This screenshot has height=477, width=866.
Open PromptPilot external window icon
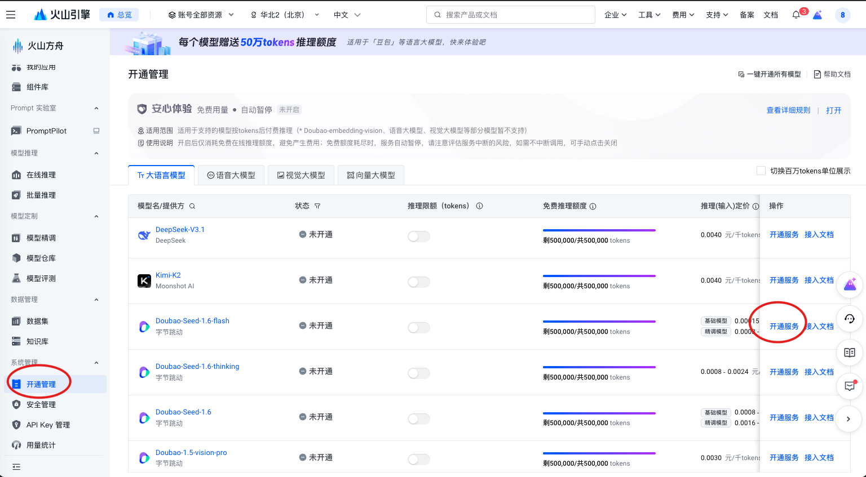96,131
